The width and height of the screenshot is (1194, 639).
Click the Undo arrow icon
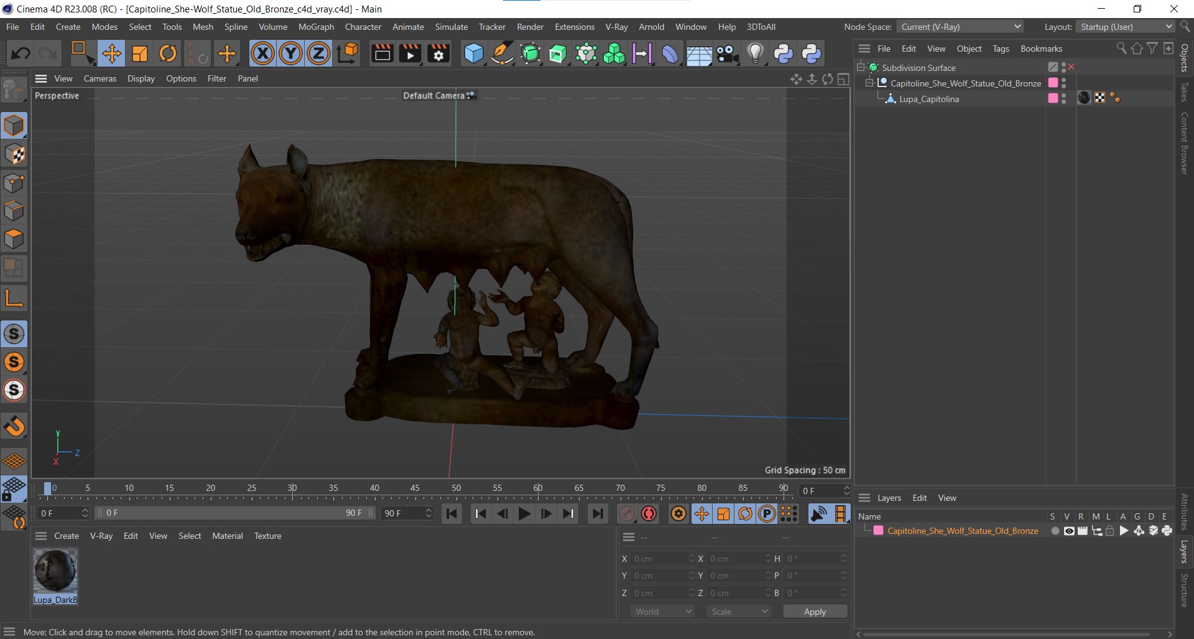tap(21, 54)
